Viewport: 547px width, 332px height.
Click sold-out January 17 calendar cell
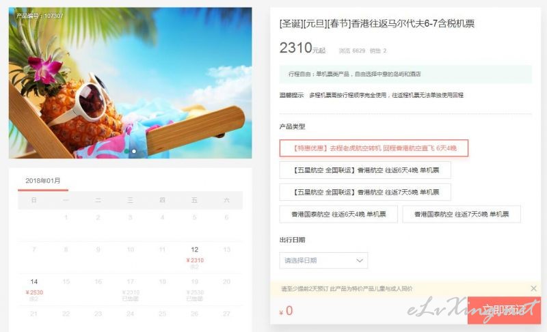131,290
